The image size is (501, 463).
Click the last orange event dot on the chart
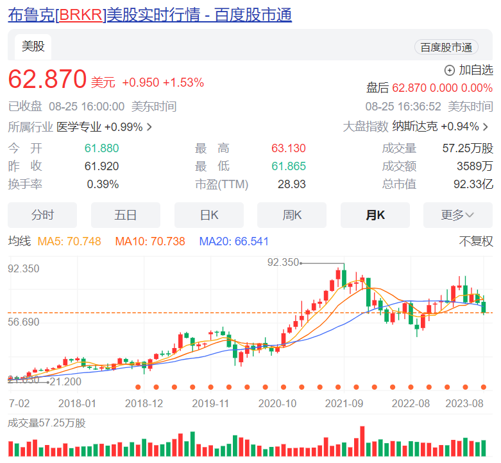click(484, 387)
